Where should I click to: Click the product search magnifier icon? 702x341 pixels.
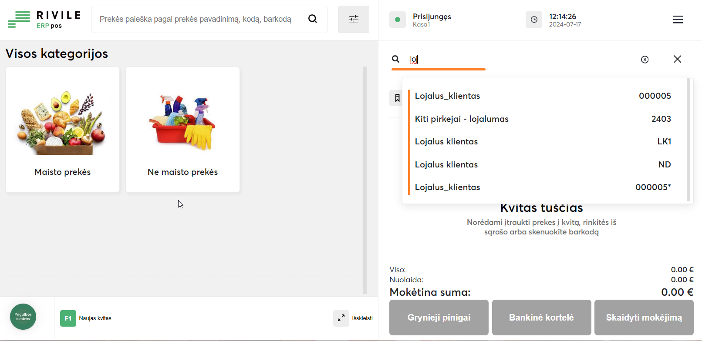312,19
